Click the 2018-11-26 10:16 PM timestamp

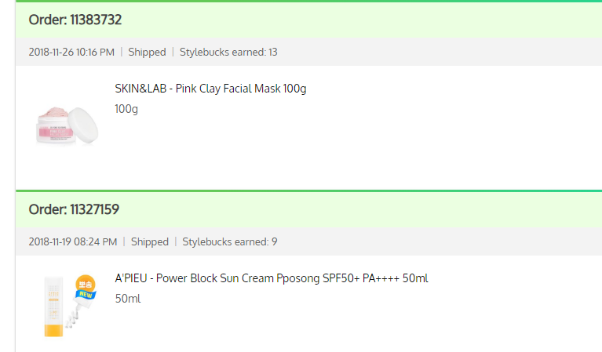pos(71,52)
